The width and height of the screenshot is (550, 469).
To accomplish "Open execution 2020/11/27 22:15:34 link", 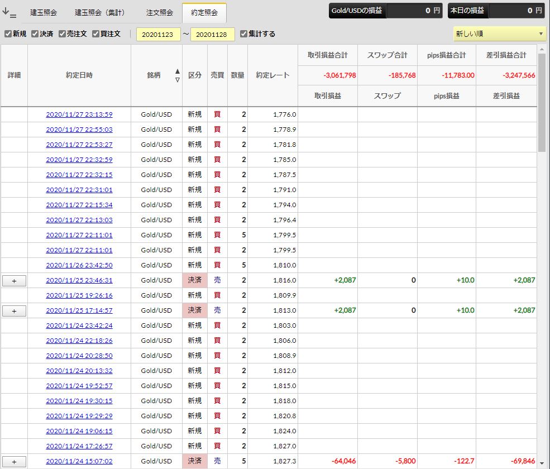I will click(79, 205).
